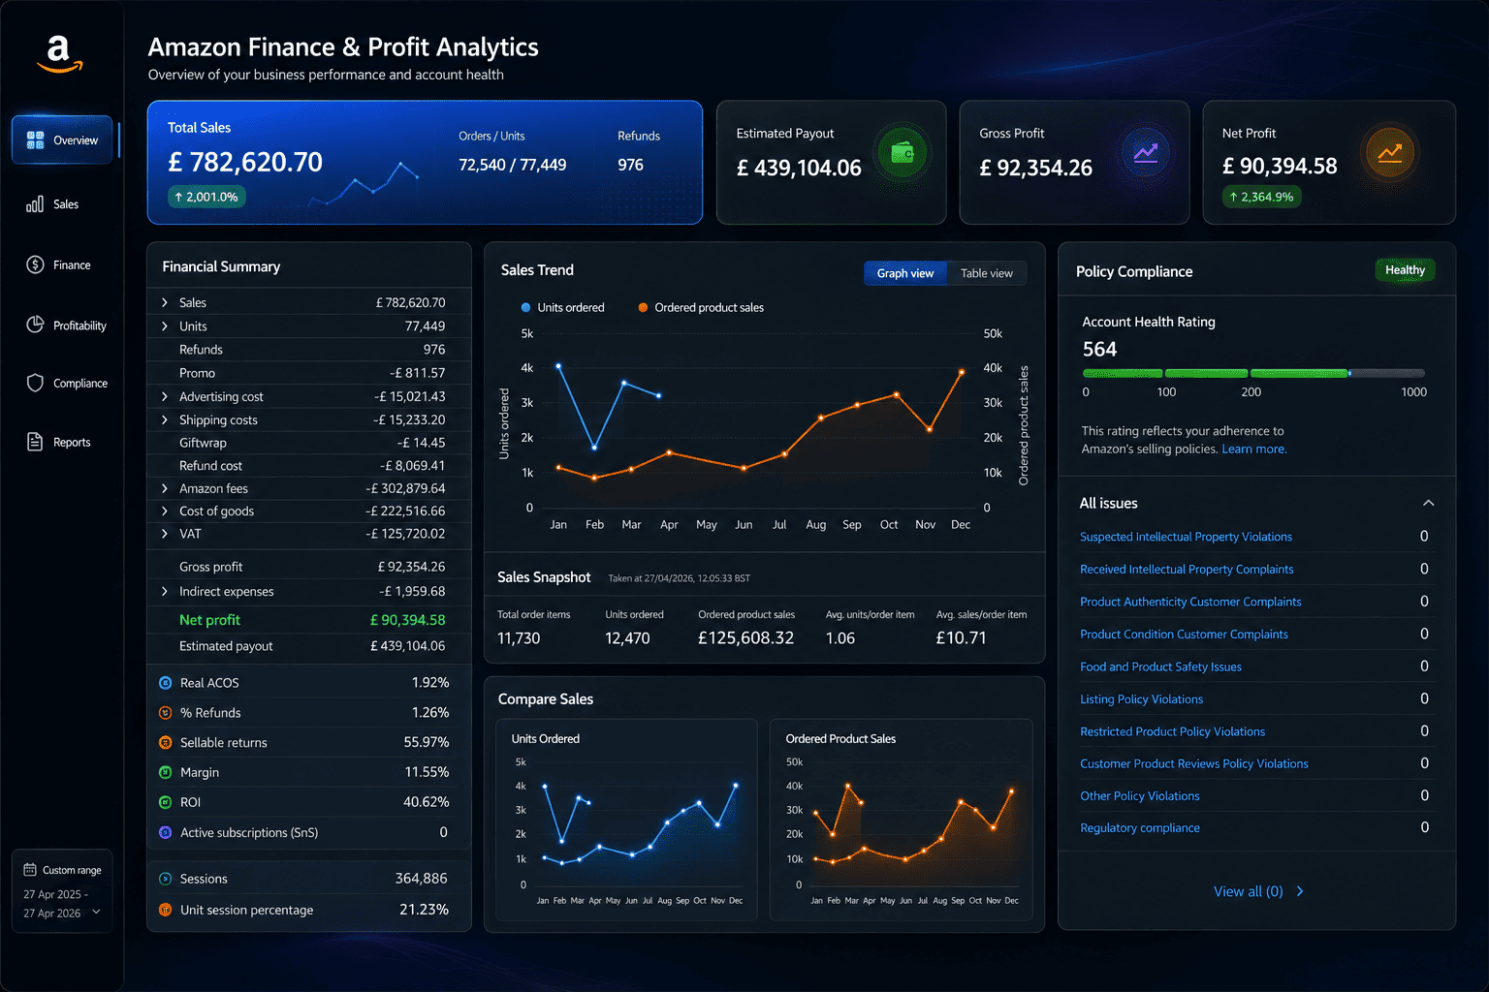Open the Finance section in the sidebar
This screenshot has width=1489, height=992.
click(59, 265)
